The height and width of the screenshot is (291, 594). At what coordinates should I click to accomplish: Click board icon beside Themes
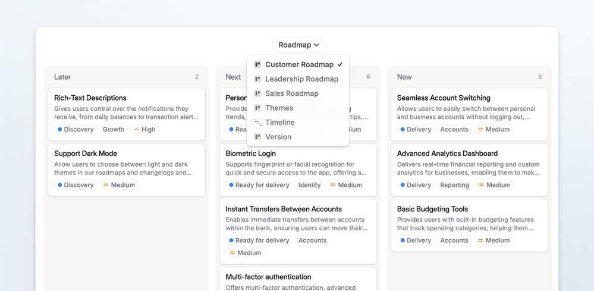pyautogui.click(x=257, y=108)
